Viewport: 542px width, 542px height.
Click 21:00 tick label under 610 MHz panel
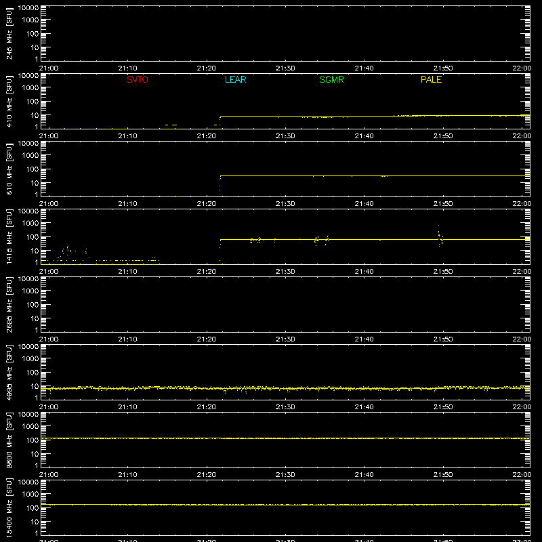coord(49,204)
